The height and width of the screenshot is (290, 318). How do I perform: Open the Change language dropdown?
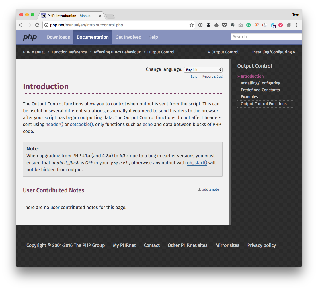pos(203,70)
